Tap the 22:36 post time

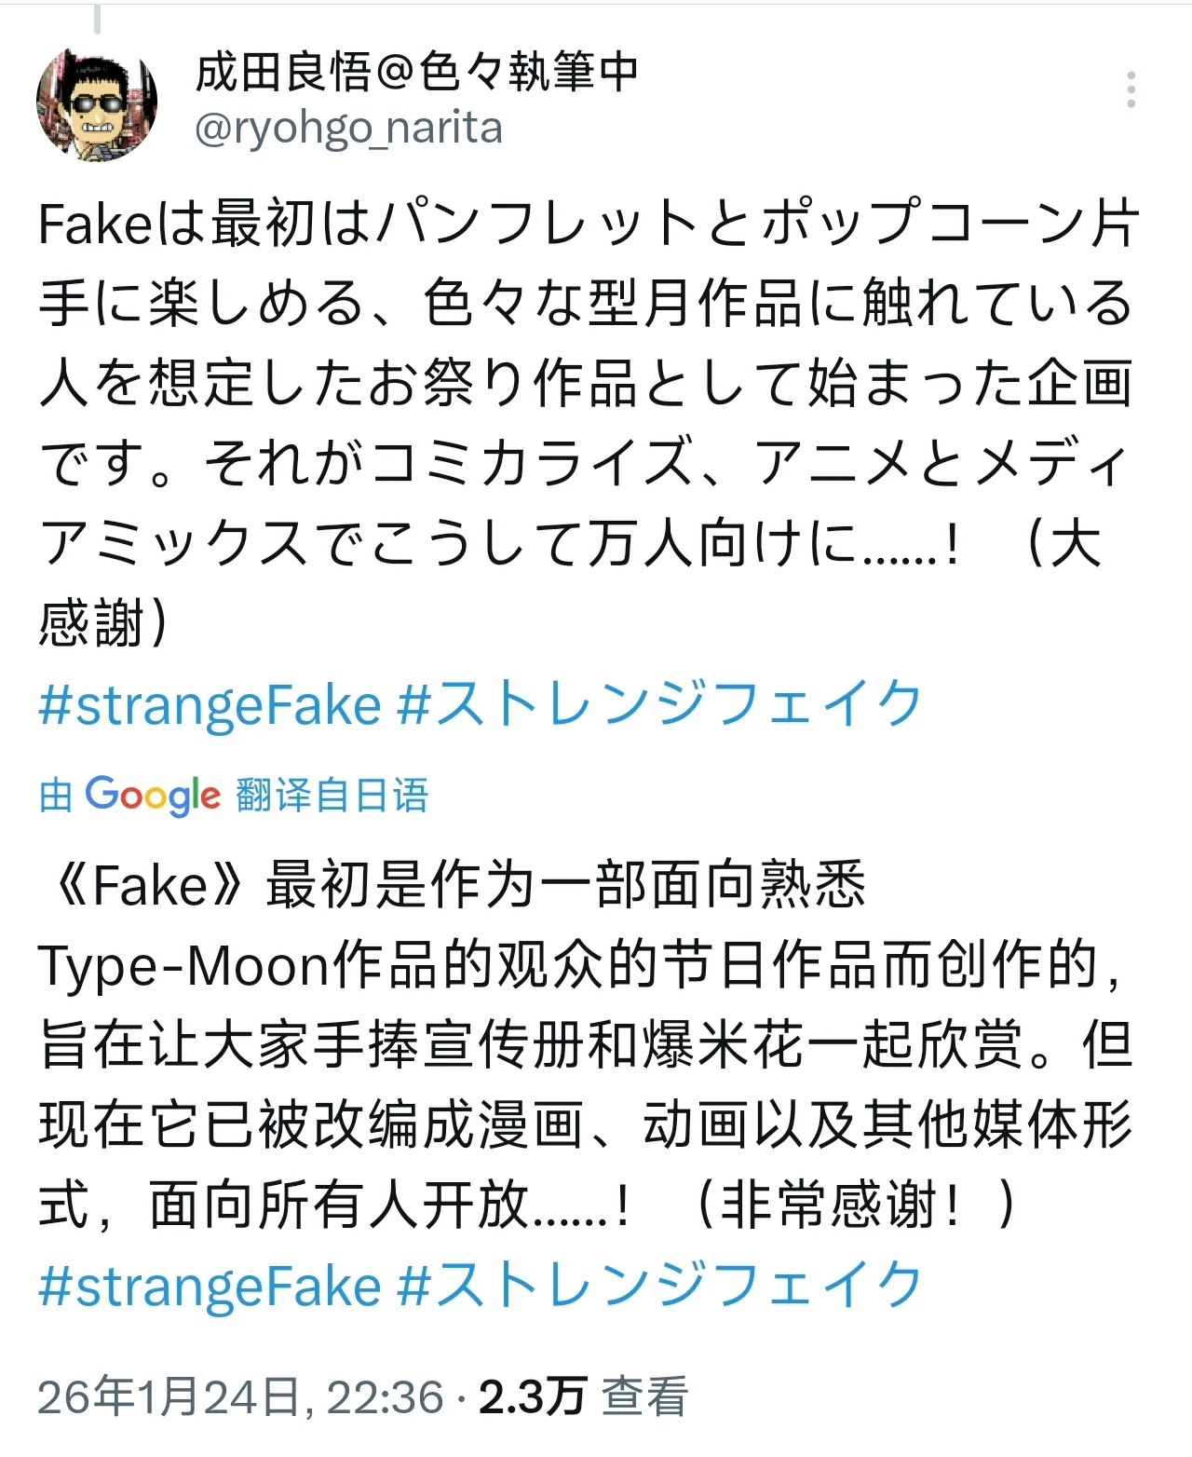click(x=386, y=1397)
